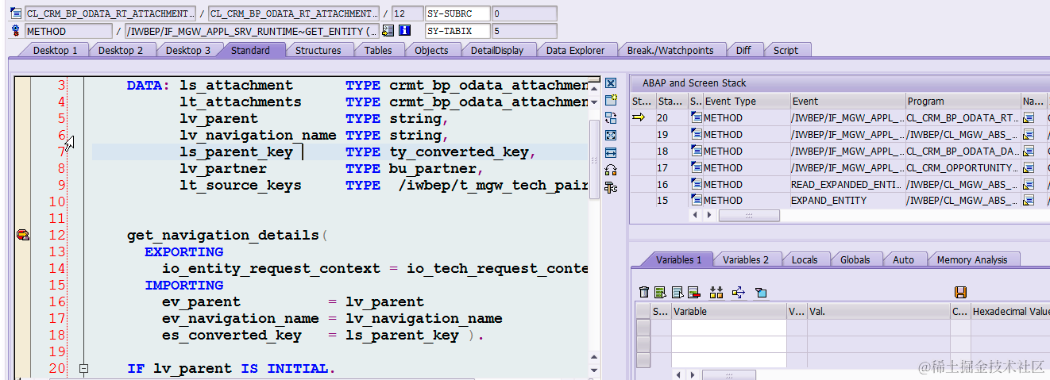The width and height of the screenshot is (1050, 380).
Task: Open the Structures tab
Action: (x=318, y=50)
